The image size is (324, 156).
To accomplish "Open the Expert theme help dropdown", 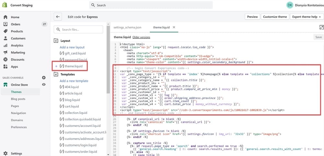I will [307, 17].
